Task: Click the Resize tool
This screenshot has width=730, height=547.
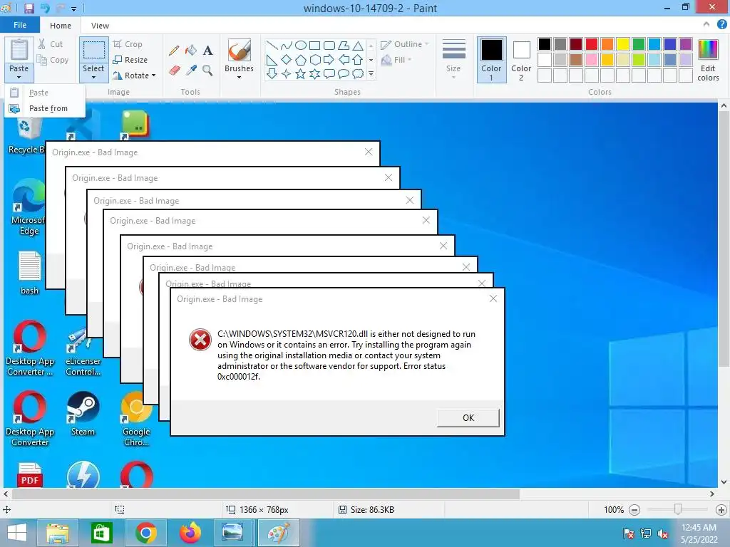Action: click(x=130, y=60)
